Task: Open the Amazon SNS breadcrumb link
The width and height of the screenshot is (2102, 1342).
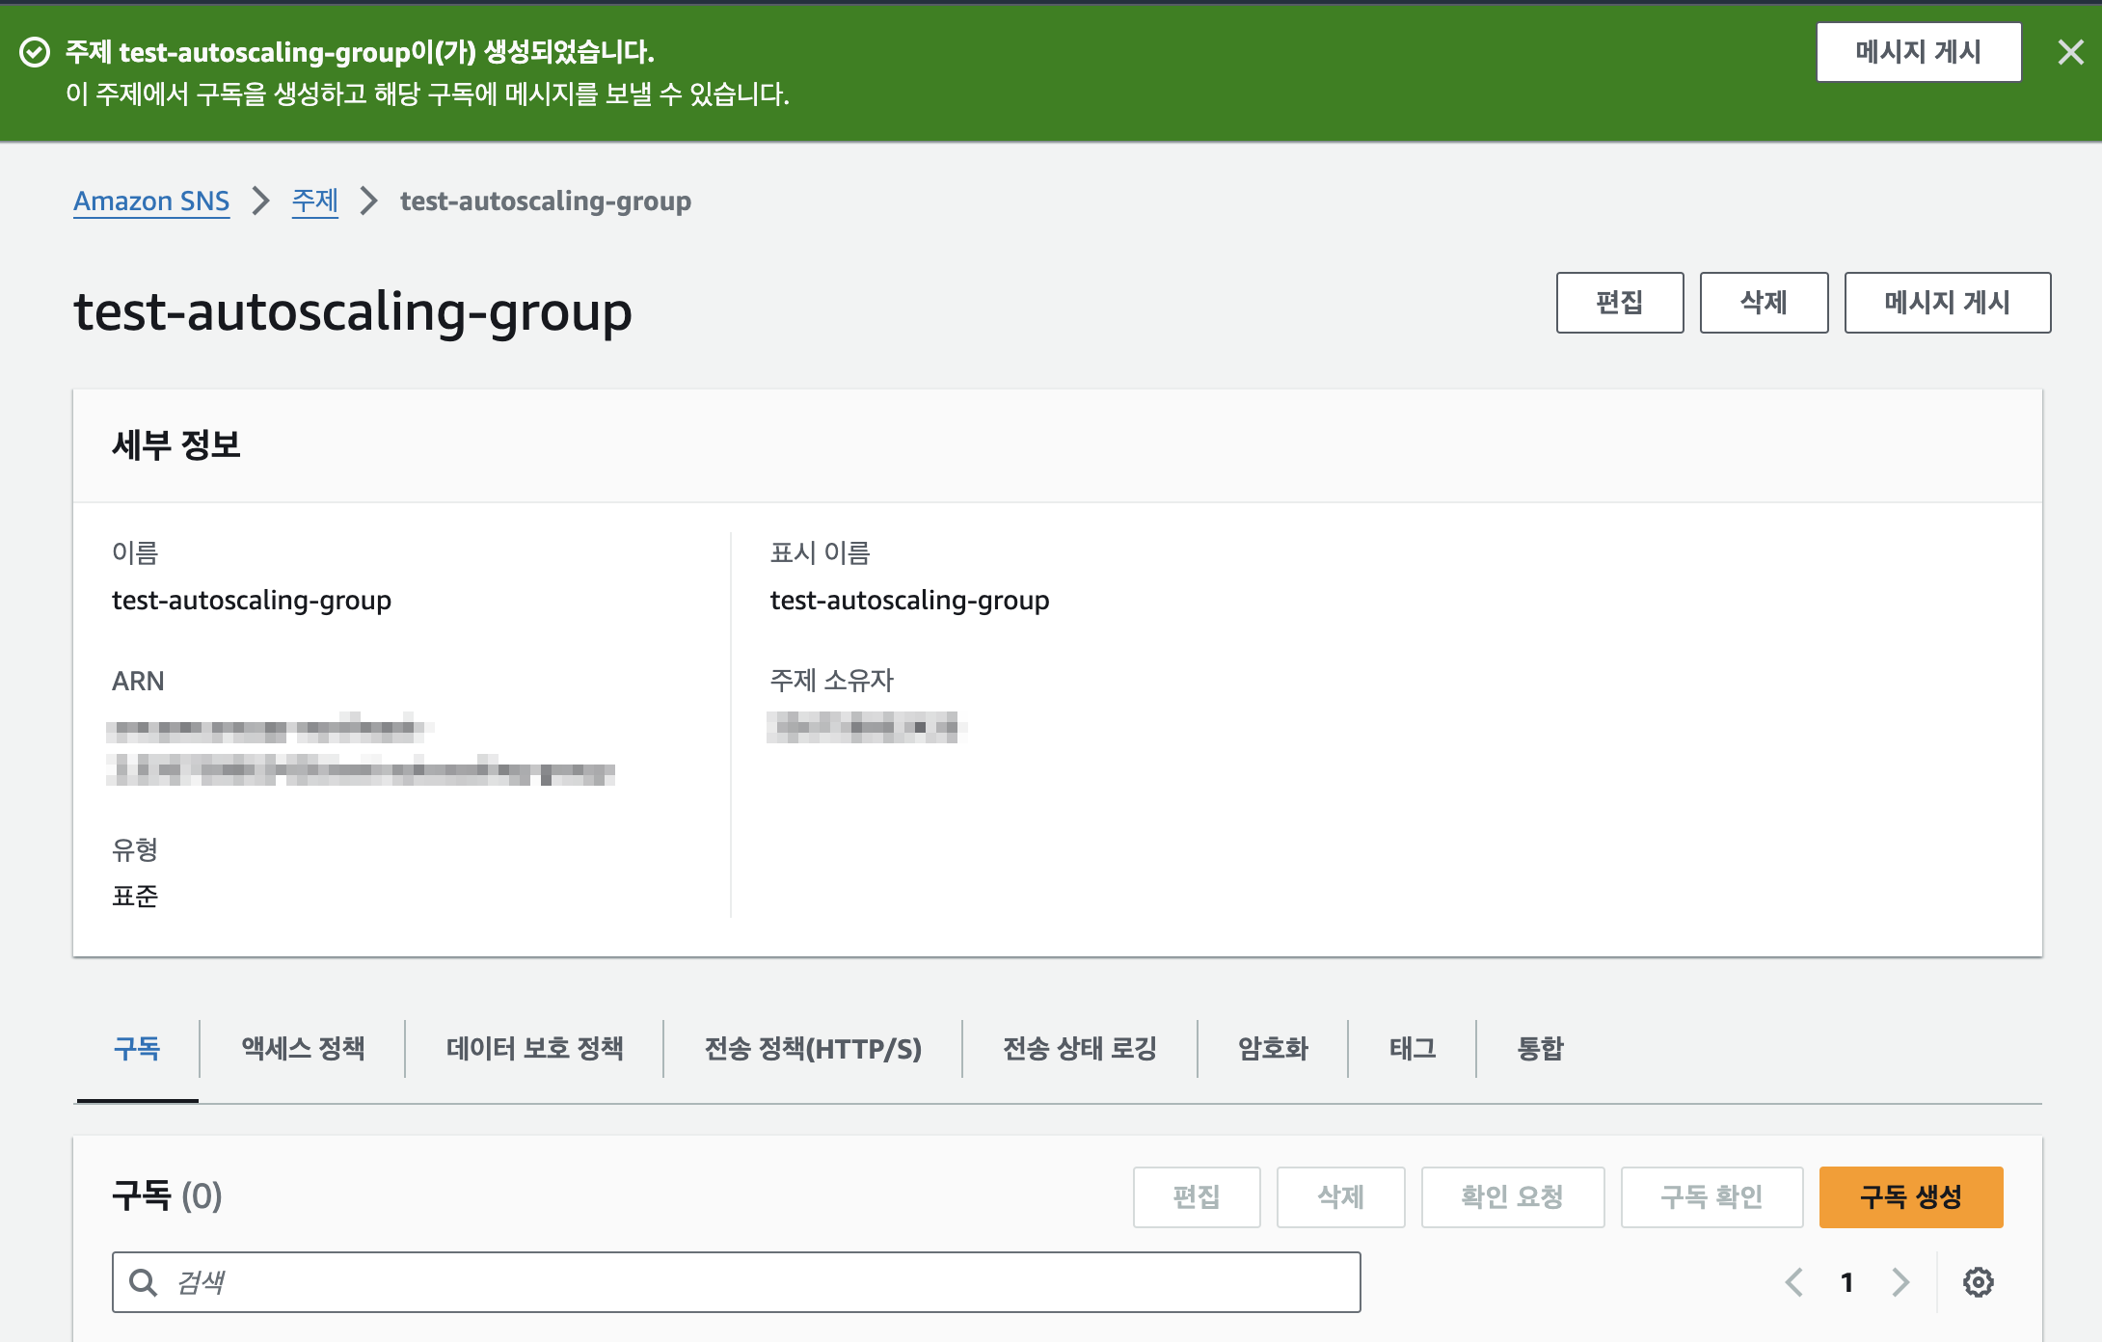Action: coord(151,201)
